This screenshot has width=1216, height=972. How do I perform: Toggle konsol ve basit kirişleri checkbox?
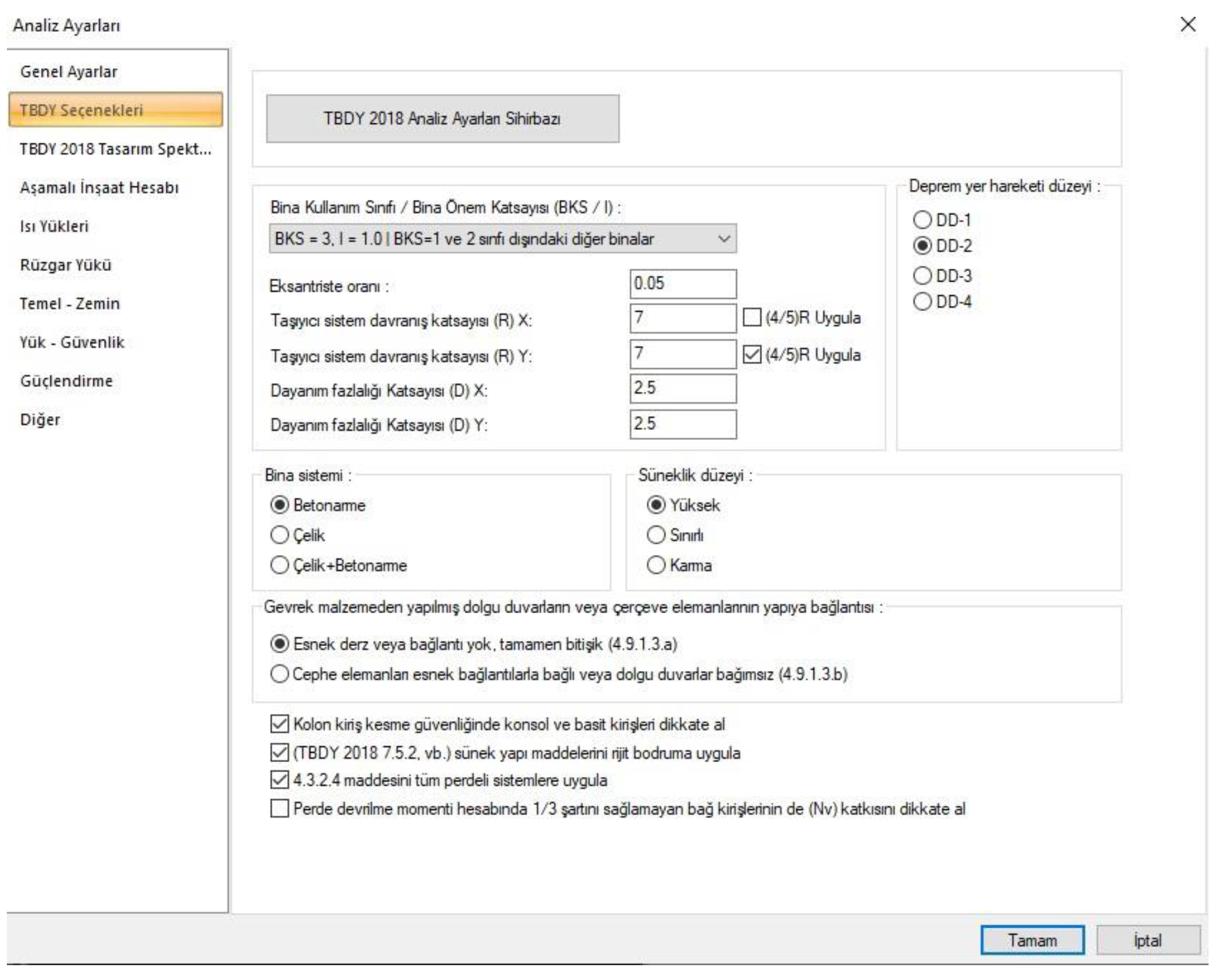click(280, 724)
